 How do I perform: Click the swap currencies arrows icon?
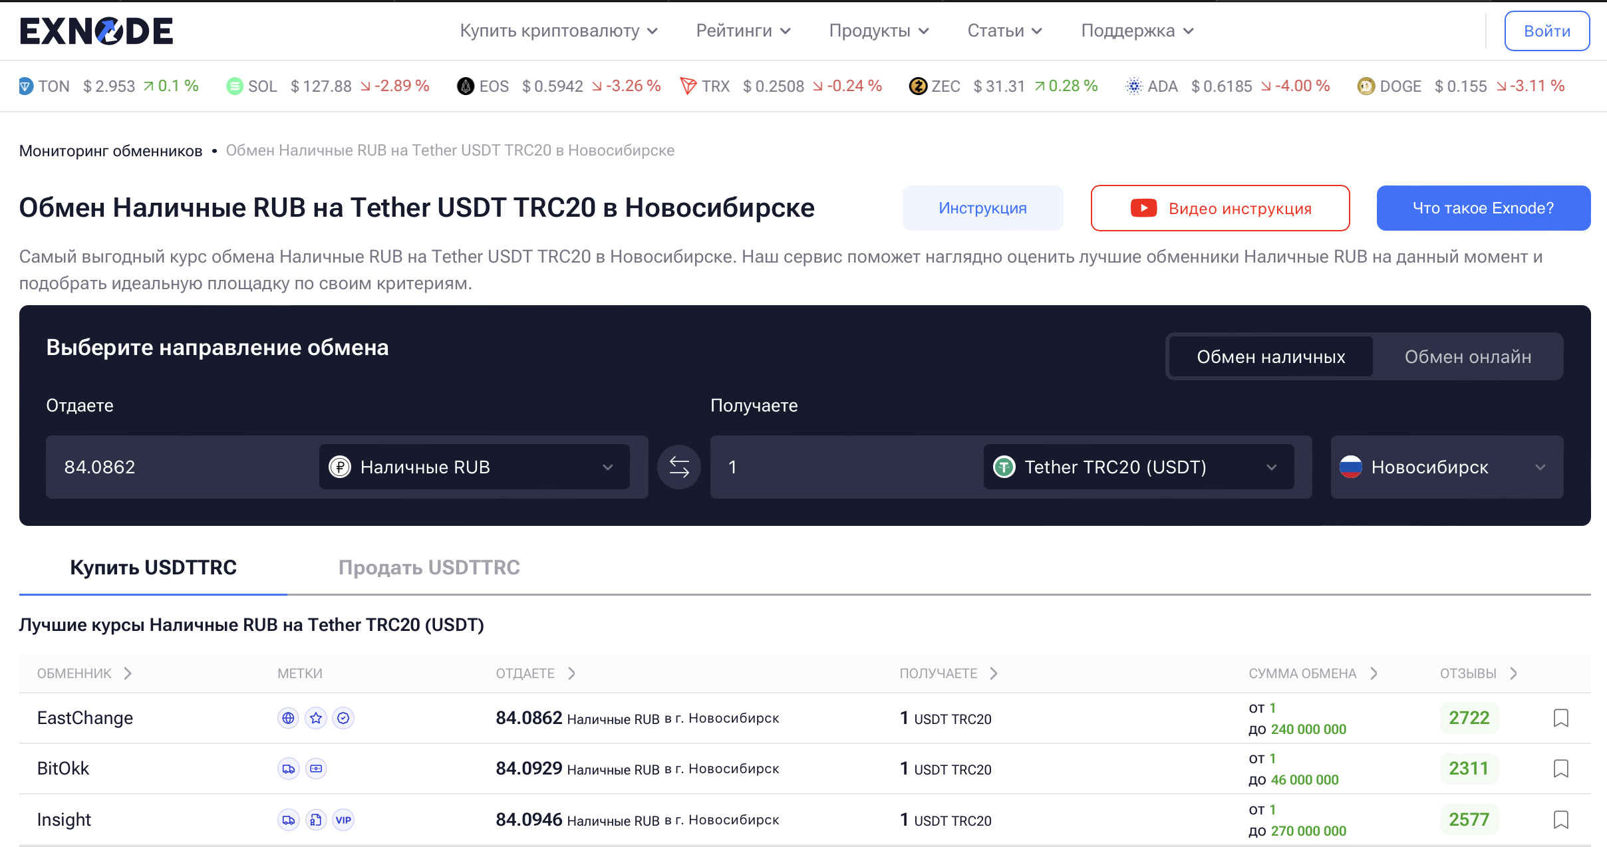coord(678,467)
